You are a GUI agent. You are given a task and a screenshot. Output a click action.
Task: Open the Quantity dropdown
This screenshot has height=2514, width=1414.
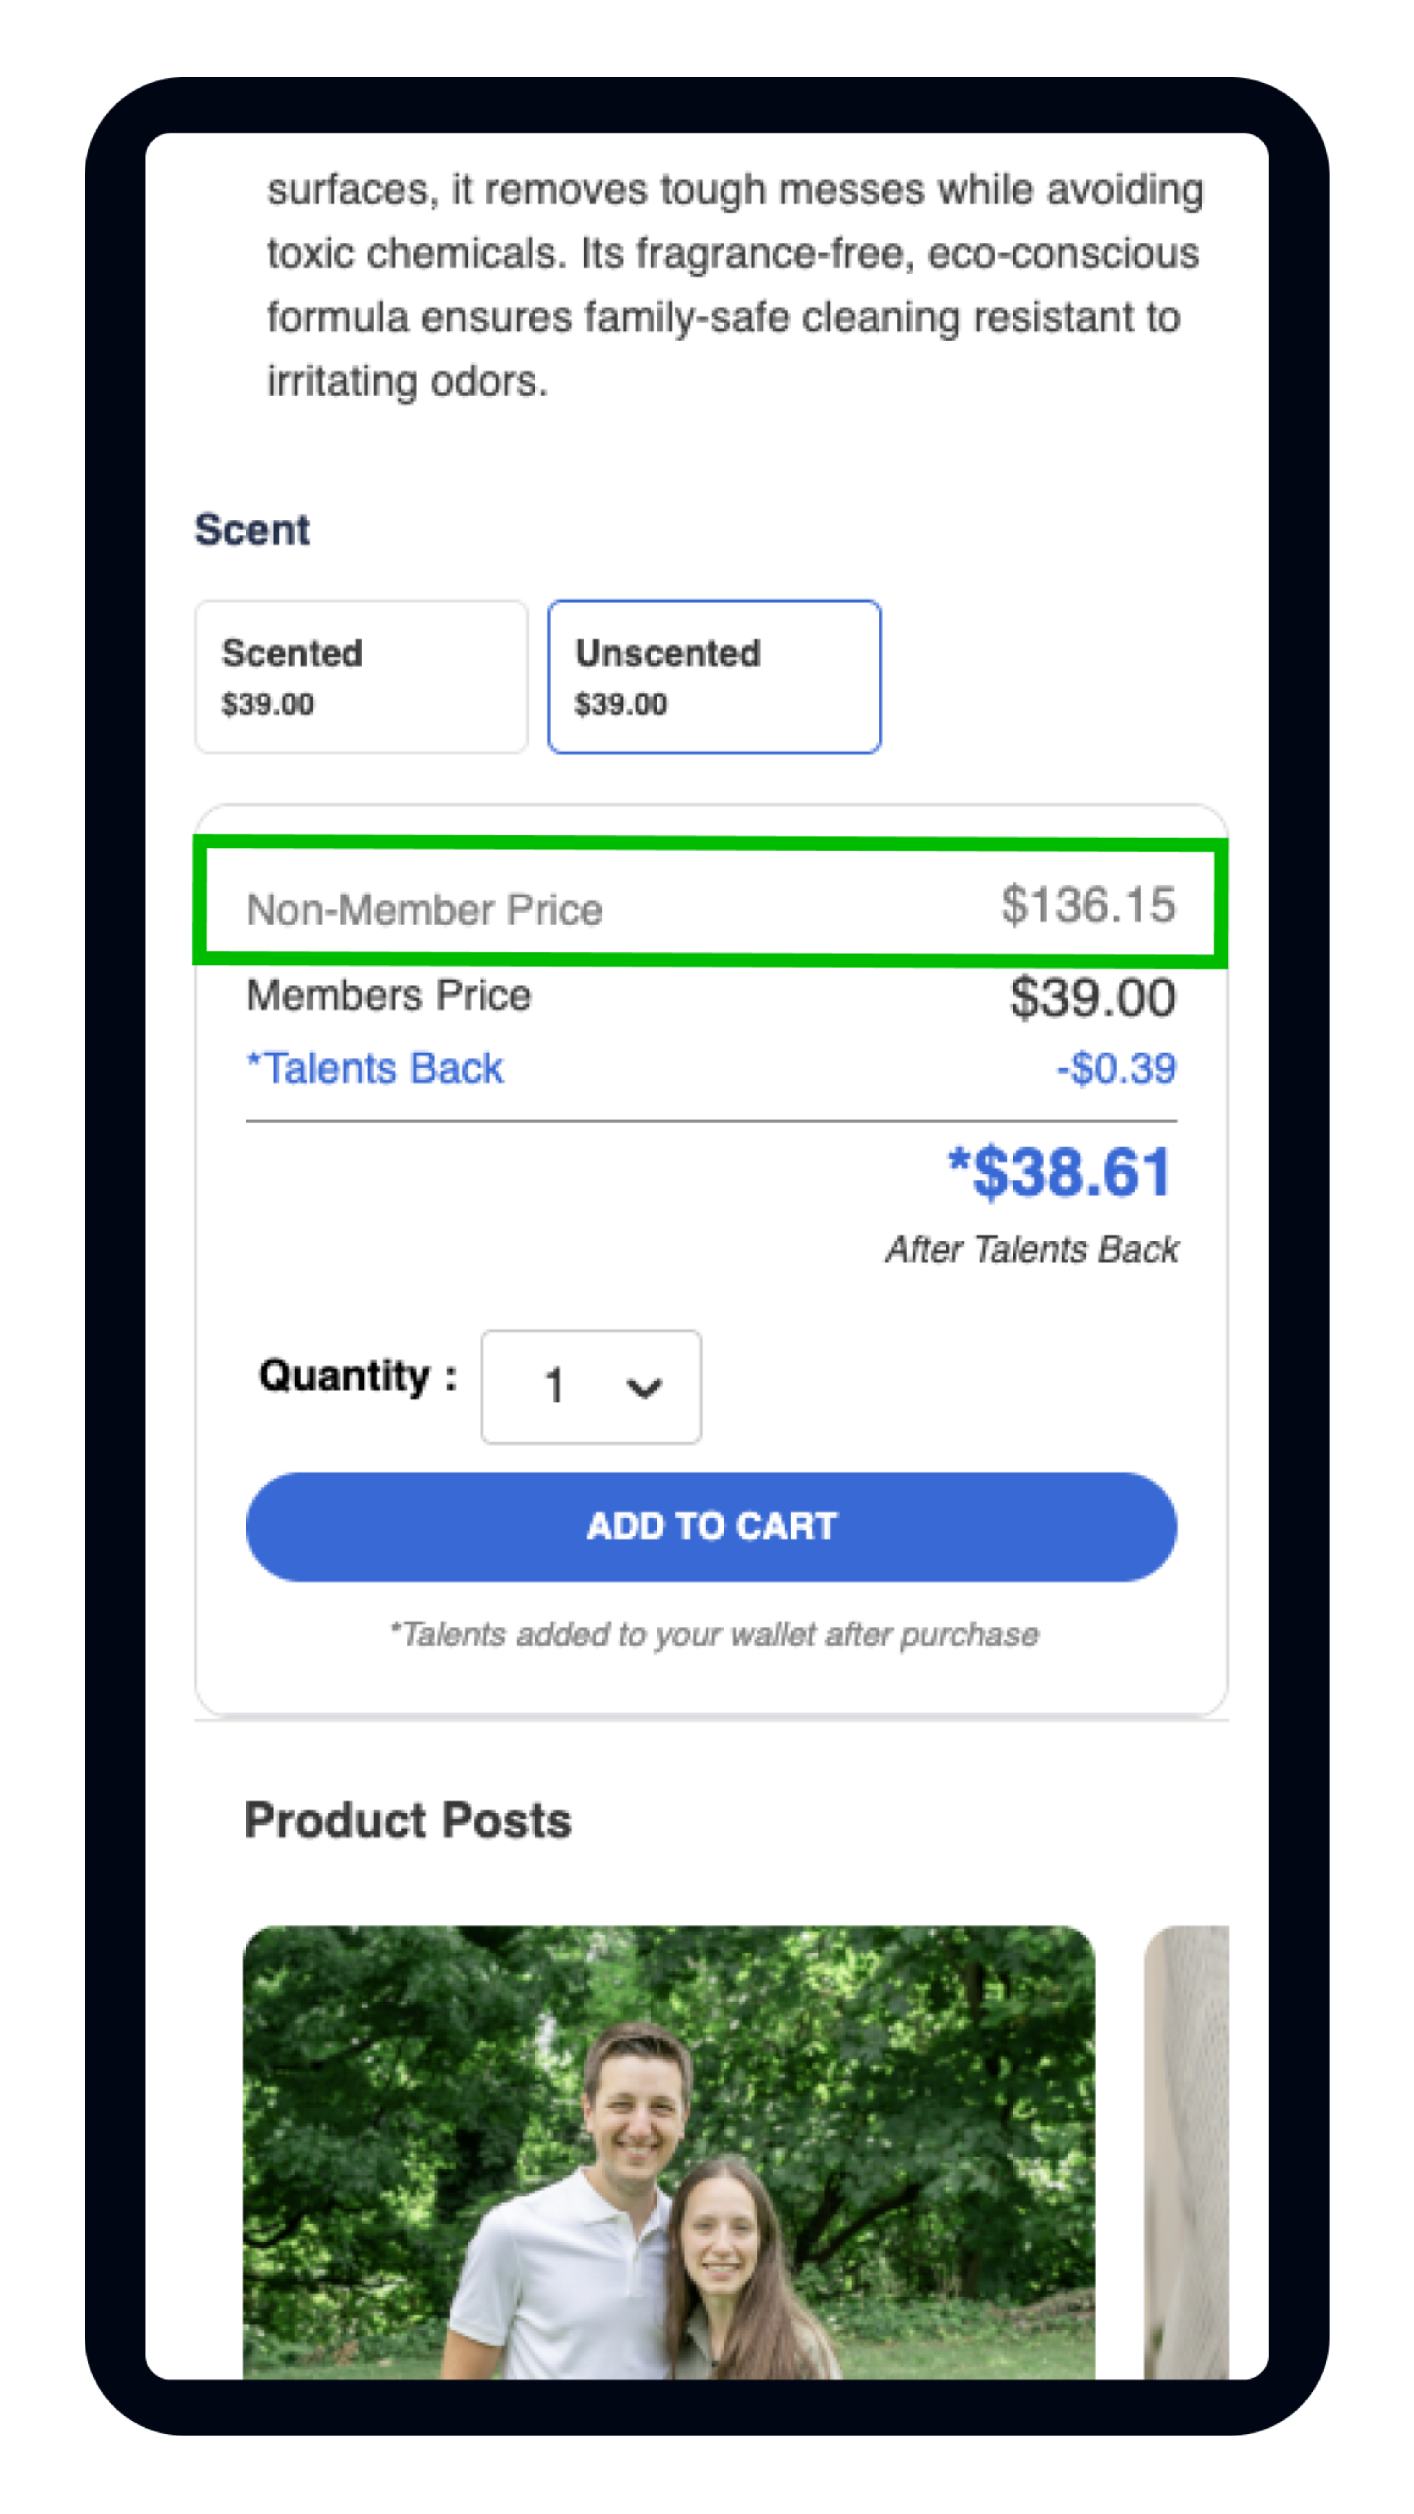point(589,1386)
